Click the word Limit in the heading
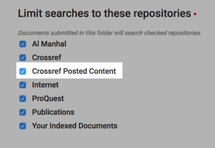This screenshot has width=215, height=148. point(30,13)
